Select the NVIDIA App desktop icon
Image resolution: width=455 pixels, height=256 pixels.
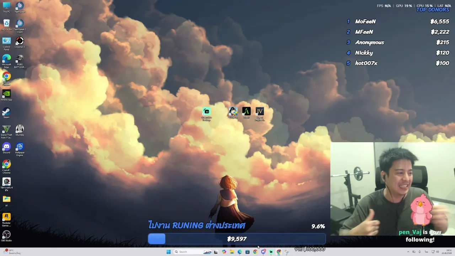tap(6, 95)
